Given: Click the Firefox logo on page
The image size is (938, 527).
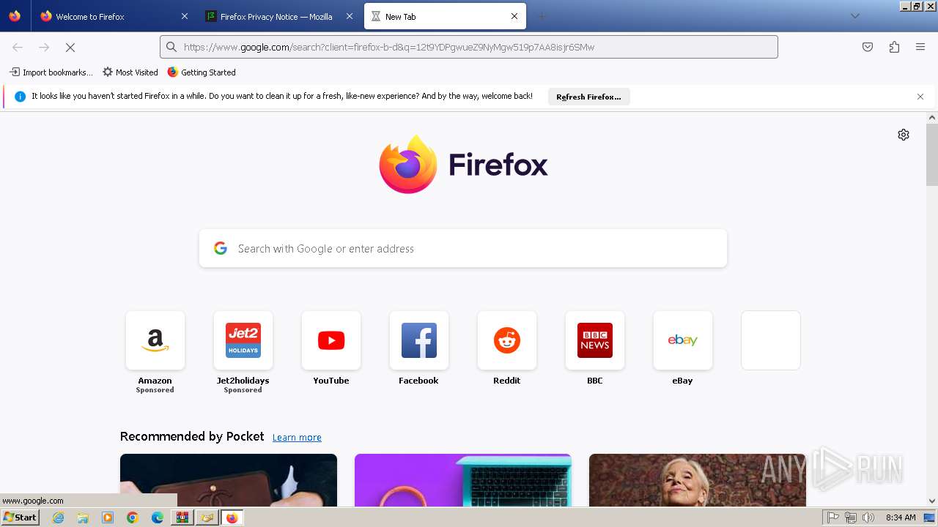Looking at the screenshot, I should click(x=463, y=165).
